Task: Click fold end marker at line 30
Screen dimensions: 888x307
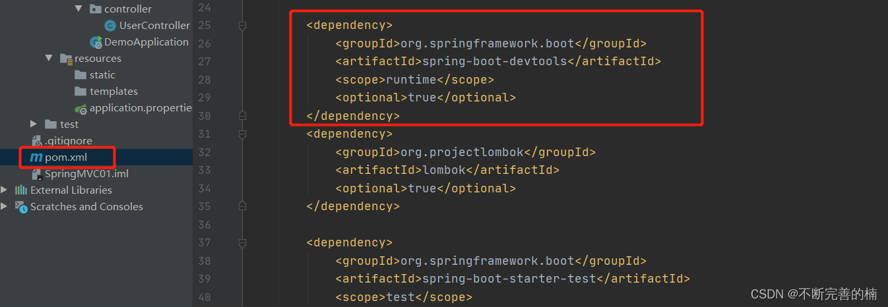Action: 242,115
